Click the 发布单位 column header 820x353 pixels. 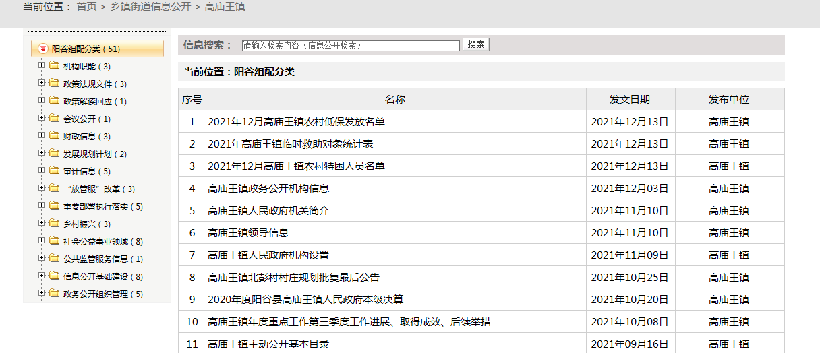point(729,100)
